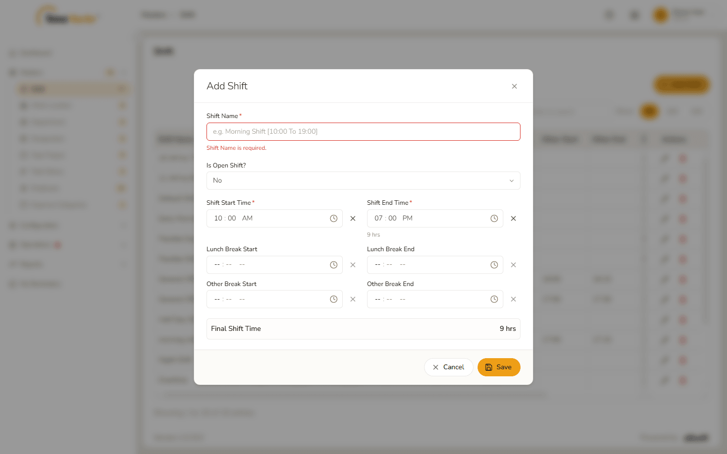The width and height of the screenshot is (727, 454).
Task: Clear the Other Break End field
Action: (x=513, y=299)
